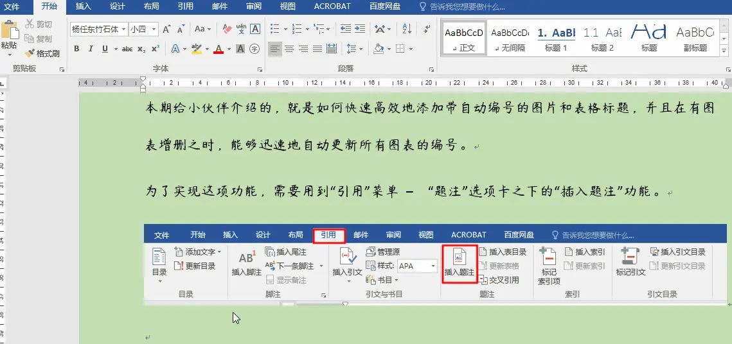Toggle align left paragraph button
This screenshot has width=732, height=344.
click(276, 49)
